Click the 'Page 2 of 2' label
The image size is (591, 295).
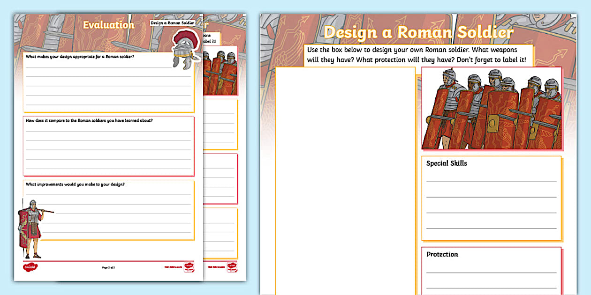[x=108, y=267]
